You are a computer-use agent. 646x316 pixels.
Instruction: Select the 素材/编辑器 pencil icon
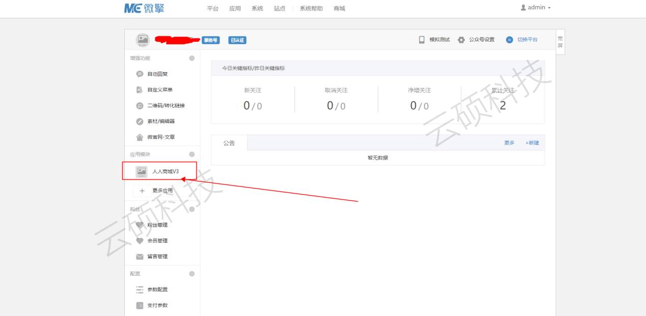click(140, 121)
